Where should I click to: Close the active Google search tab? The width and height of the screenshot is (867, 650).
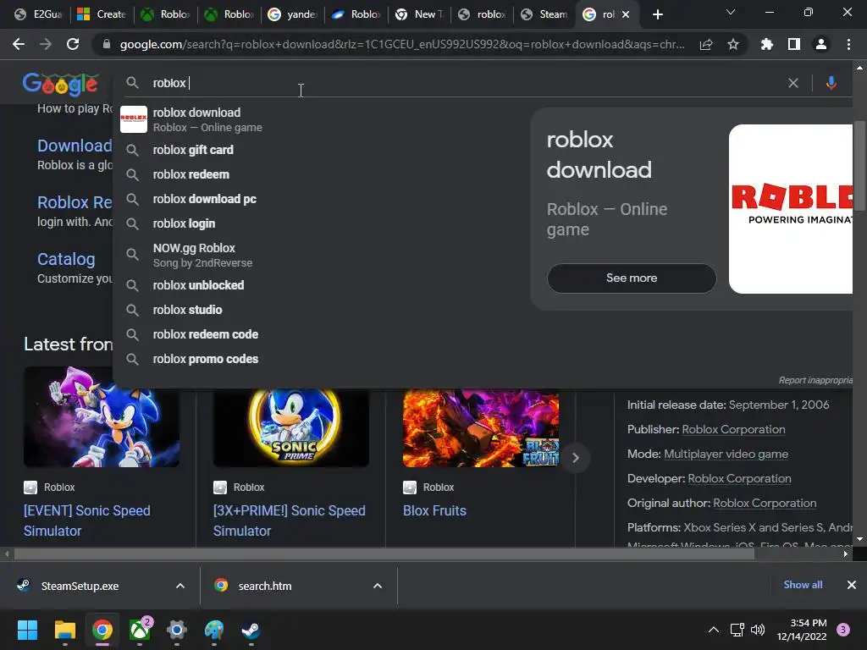pyautogui.click(x=626, y=14)
